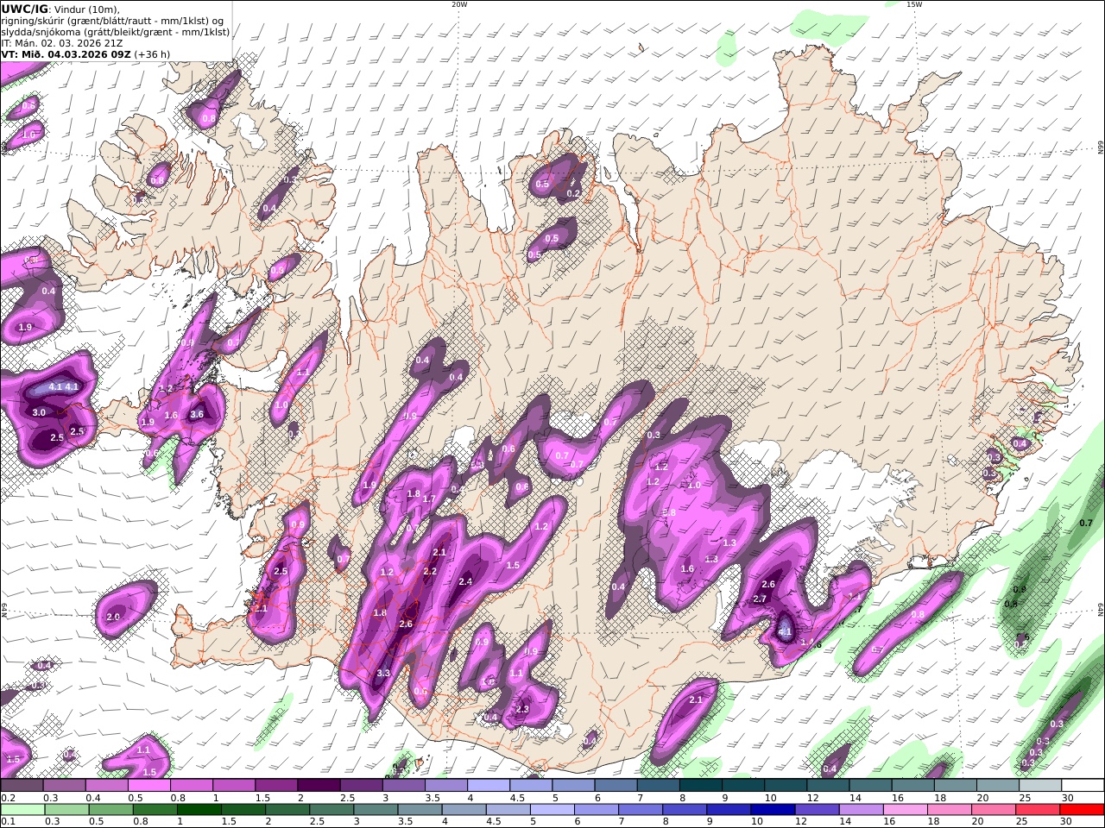Viewport: 1105px width, 828px height.
Task: Pick the deep navy rain swatch between 10 and 12
Action: [x=772, y=809]
